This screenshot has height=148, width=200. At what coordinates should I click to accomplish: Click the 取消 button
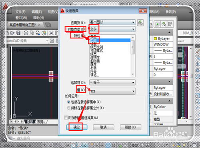point(104,127)
